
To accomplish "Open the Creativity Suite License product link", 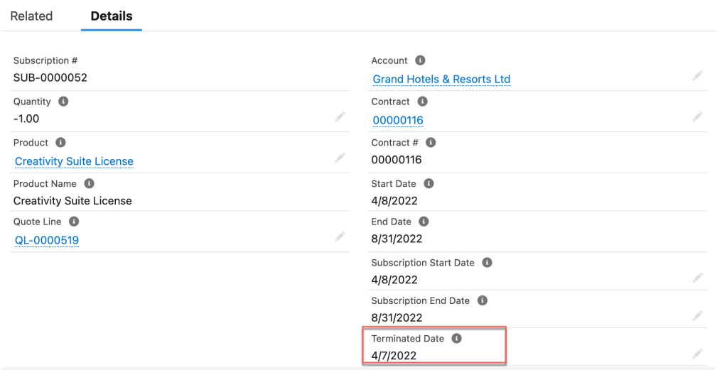I will [x=74, y=161].
